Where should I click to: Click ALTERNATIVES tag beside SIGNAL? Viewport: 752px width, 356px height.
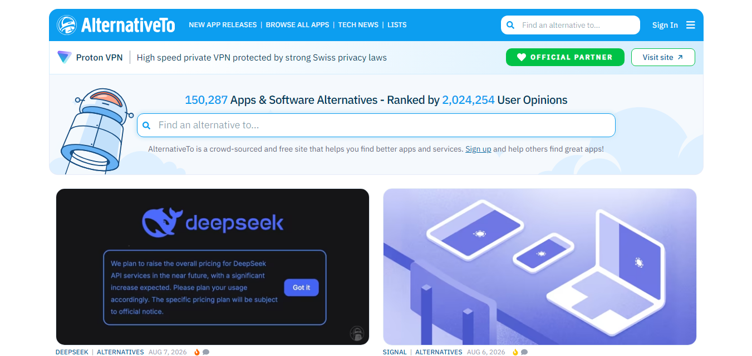[439, 352]
